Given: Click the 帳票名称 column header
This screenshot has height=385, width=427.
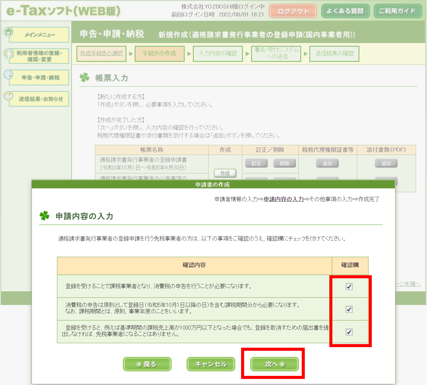Looking at the screenshot, I should point(152,150).
